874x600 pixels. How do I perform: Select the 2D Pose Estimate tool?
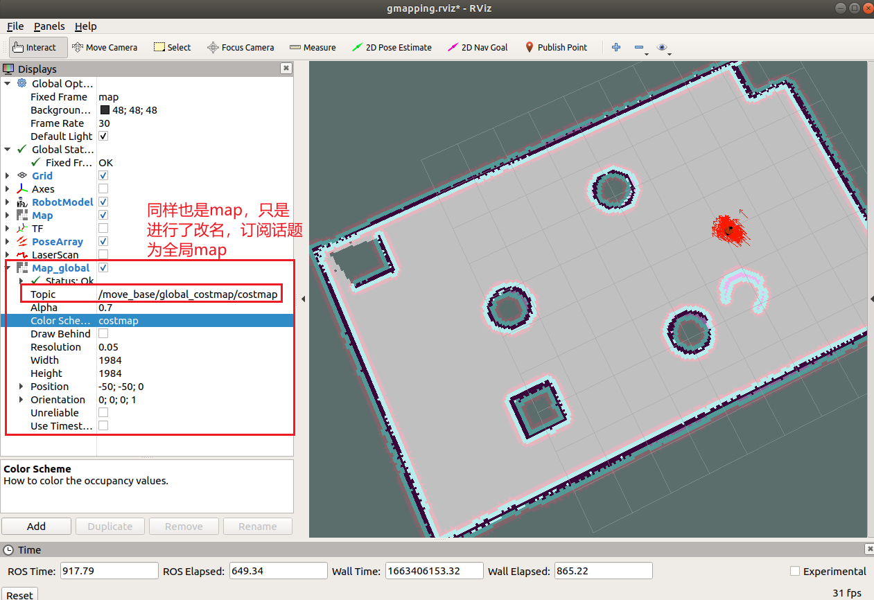click(x=392, y=46)
